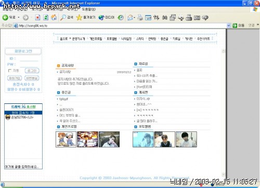The width and height of the screenshot is (260, 188).
Task: Click the blue 게시판 section icon
Action: [136, 92]
